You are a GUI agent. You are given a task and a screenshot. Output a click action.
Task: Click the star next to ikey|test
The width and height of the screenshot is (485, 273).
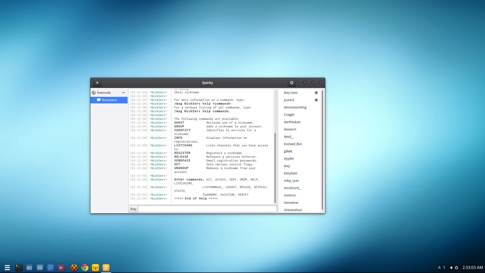pyautogui.click(x=316, y=93)
